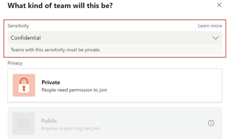This screenshot has height=139, width=228.
Task: Close the team type dialog
Action: click(x=219, y=5)
